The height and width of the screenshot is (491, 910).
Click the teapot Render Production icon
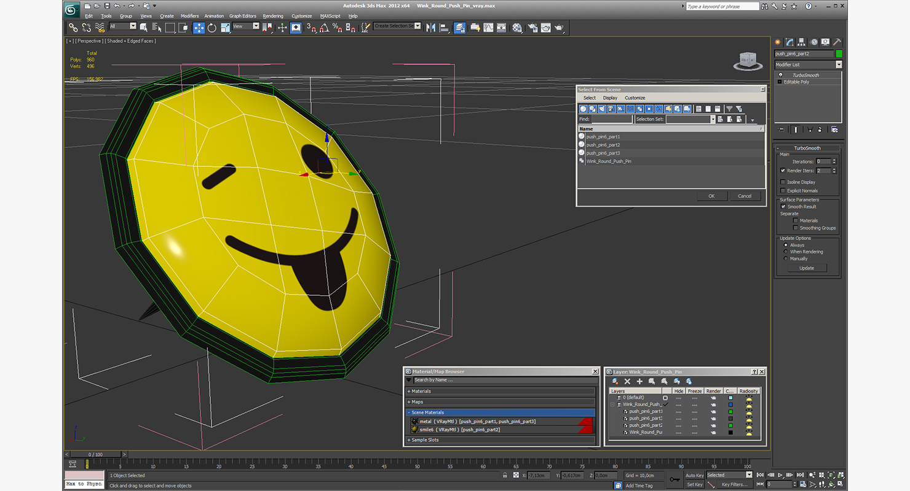[x=559, y=28]
